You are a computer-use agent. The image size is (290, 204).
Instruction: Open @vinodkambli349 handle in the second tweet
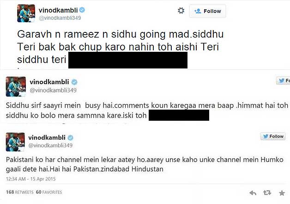53,90
